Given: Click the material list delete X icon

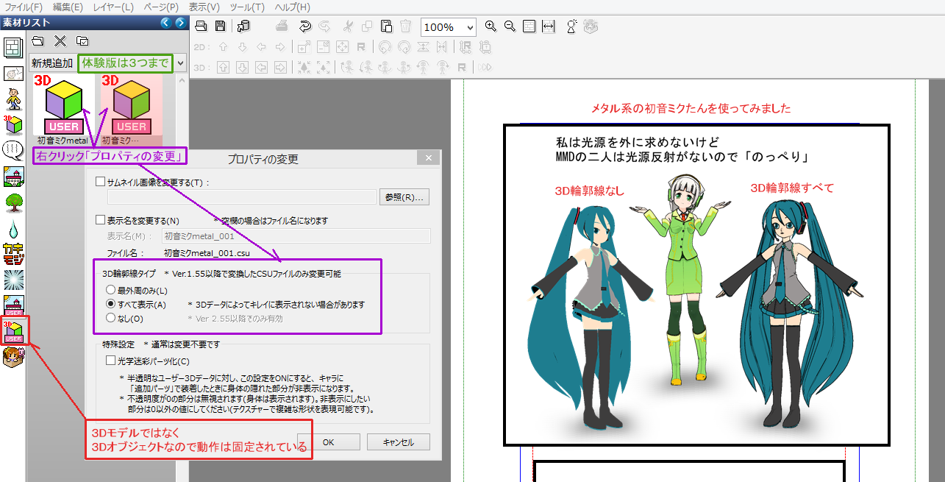Looking at the screenshot, I should click(x=60, y=40).
